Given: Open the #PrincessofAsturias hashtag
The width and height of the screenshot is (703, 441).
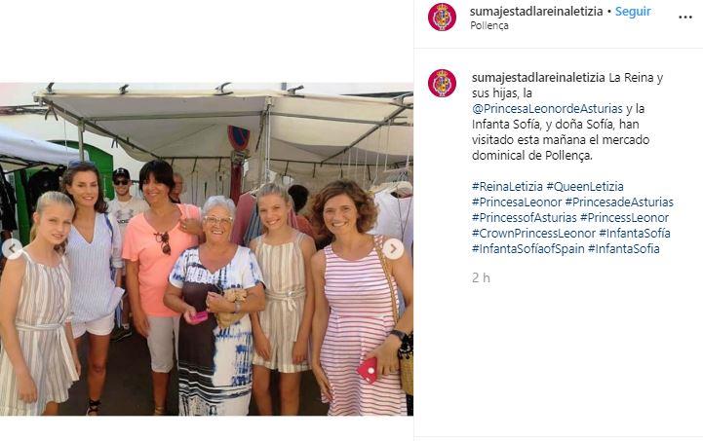Looking at the screenshot, I should click(x=525, y=218).
